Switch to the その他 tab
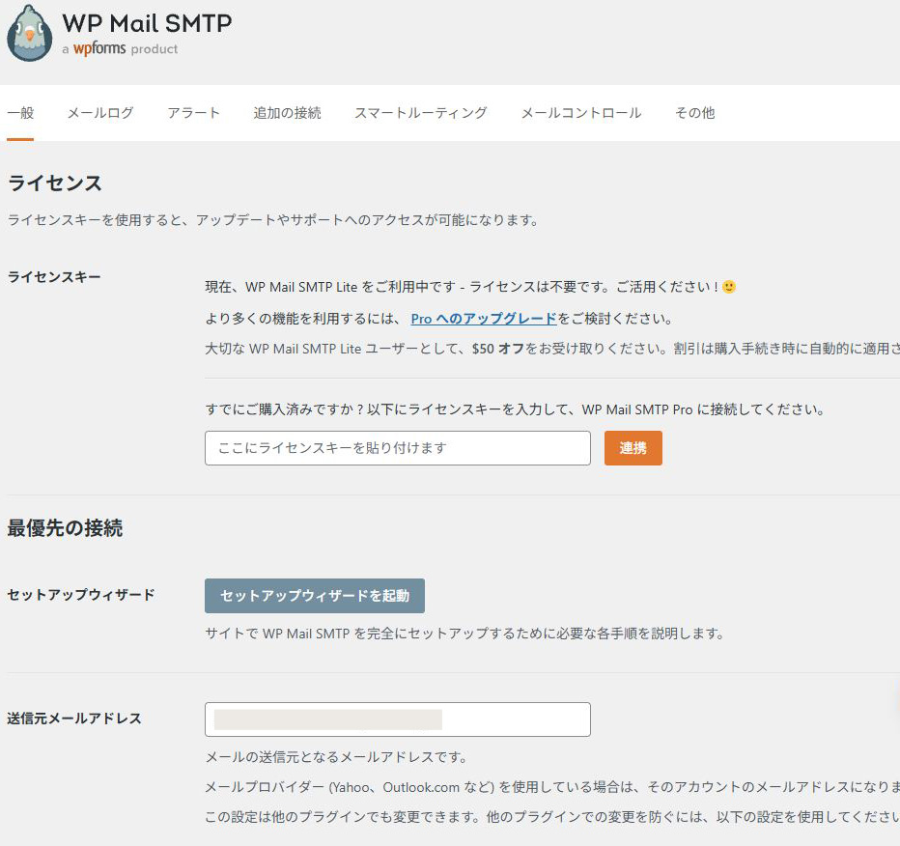Screen dimensions: 900x846 point(694,112)
